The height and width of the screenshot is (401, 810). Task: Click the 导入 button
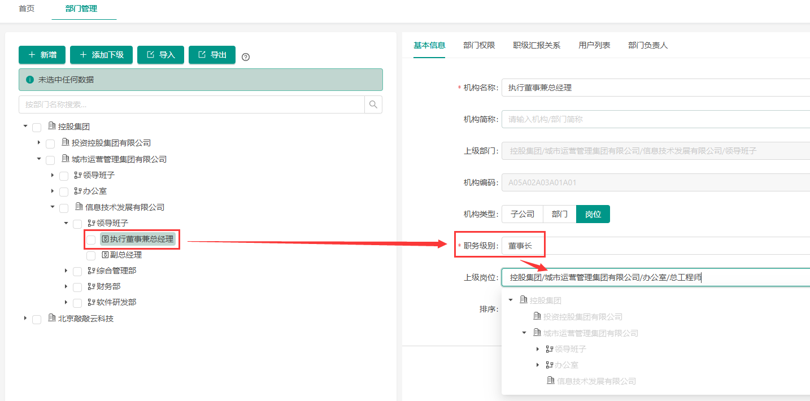click(x=160, y=55)
